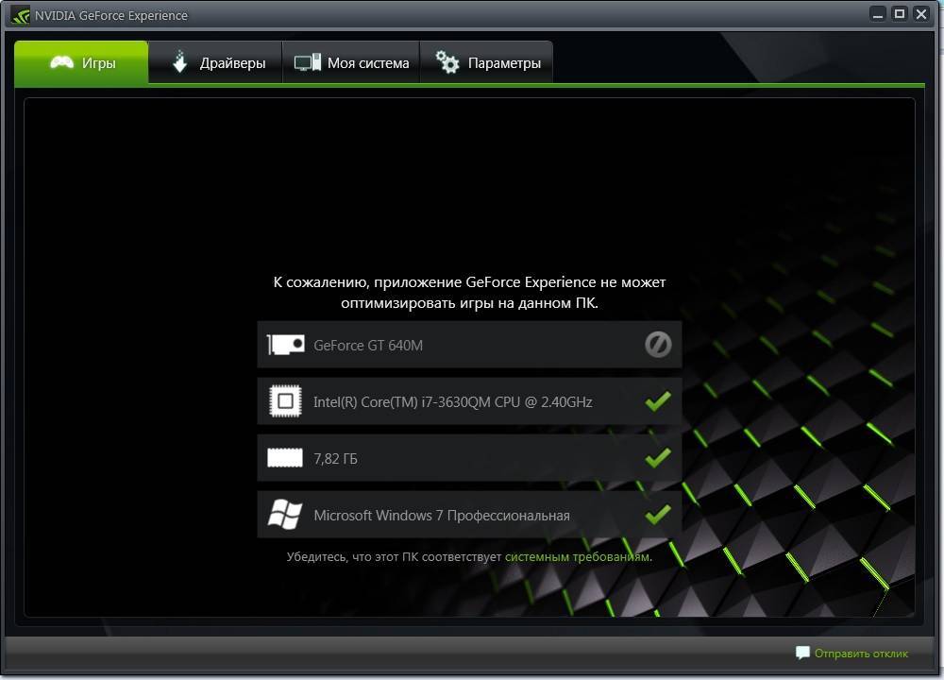Select the Intel(R) Core(TM) i7-3630QM CPU text
The width and height of the screenshot is (944, 680).
coord(453,401)
